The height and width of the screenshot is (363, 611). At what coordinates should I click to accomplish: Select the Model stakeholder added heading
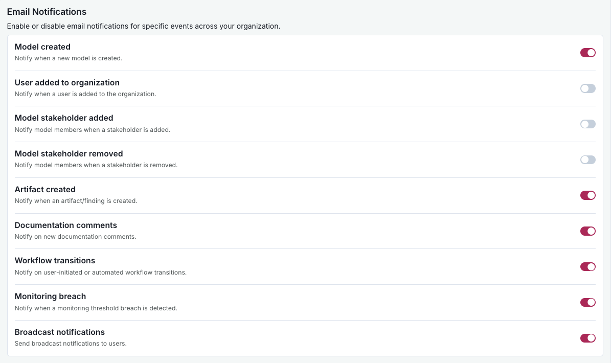(64, 118)
